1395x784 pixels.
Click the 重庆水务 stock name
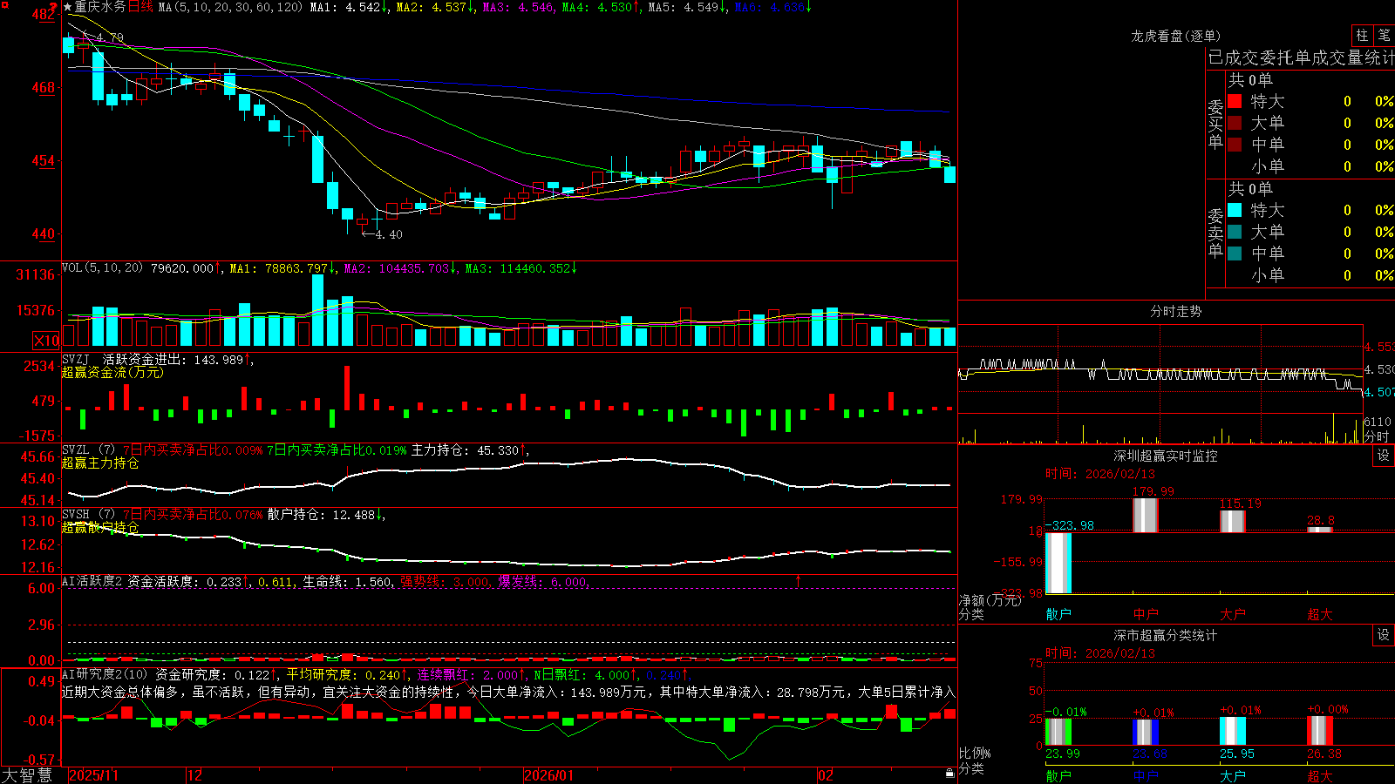pyautogui.click(x=100, y=7)
